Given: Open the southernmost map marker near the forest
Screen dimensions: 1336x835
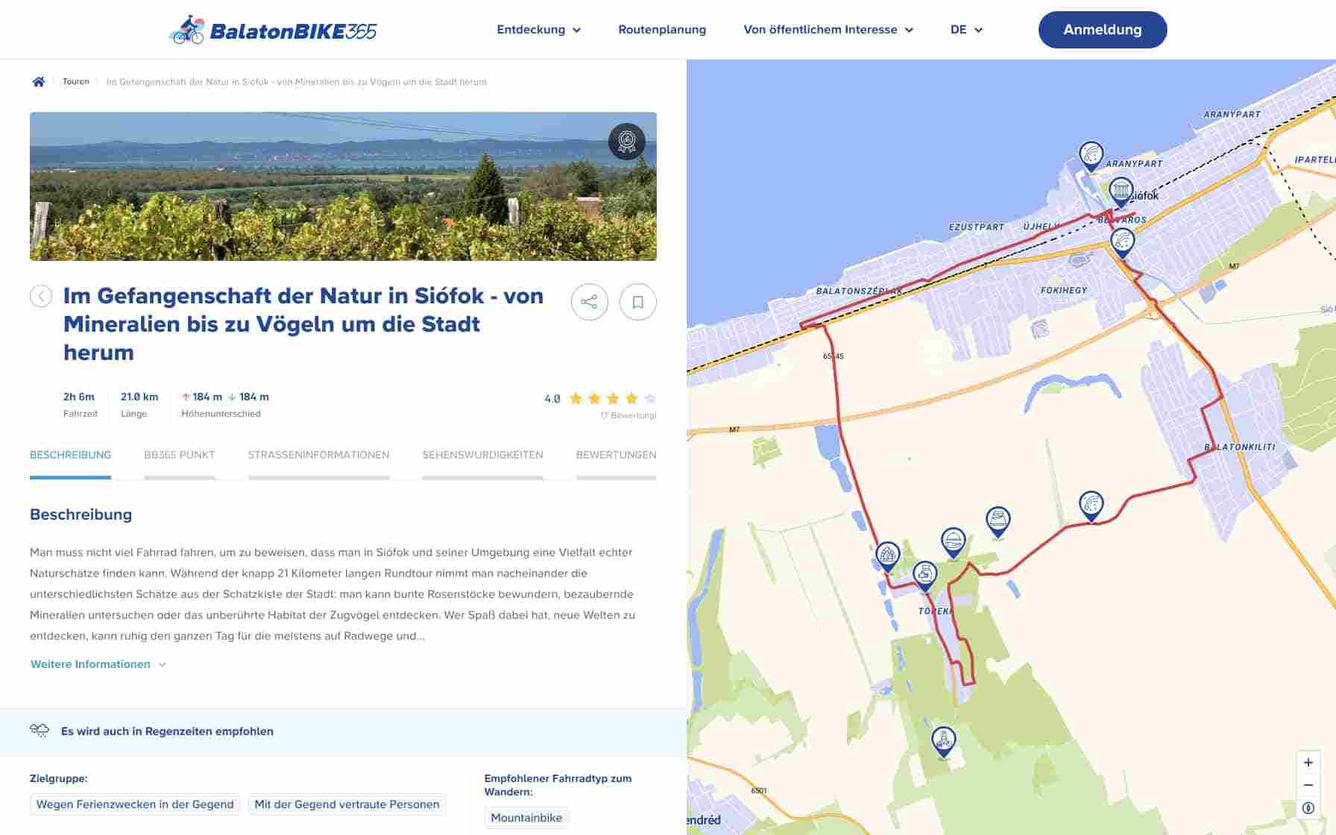Looking at the screenshot, I should pyautogui.click(x=943, y=741).
